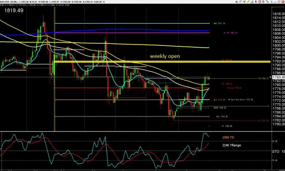Click the dark cluster icon in the top toolbar
Image resolution: width=285 pixels, height=171 pixels.
pos(237,2)
